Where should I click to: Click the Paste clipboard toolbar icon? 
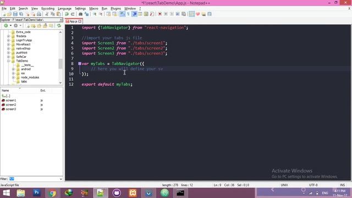[58, 14]
